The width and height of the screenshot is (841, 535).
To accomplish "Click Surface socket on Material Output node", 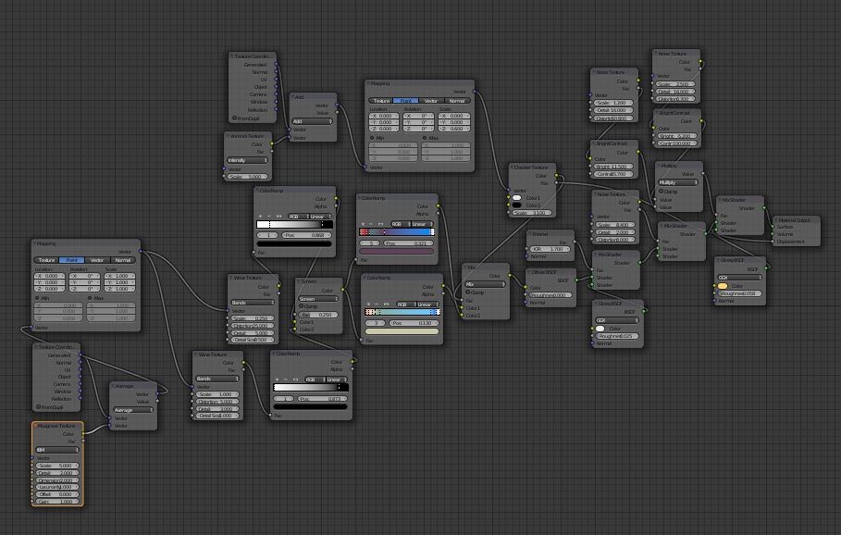I will coord(773,227).
